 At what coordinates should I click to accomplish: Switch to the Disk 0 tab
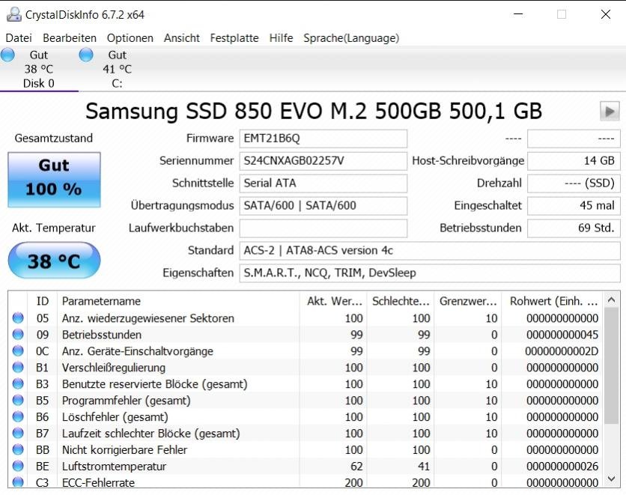[39, 69]
